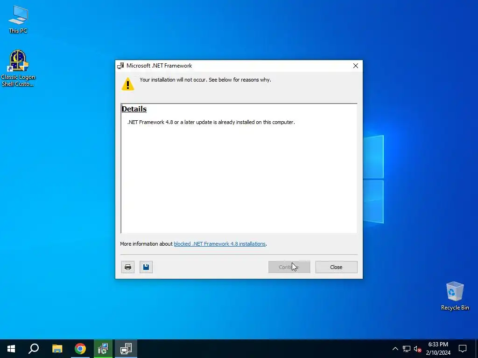The width and height of the screenshot is (478, 358).
Task: Click the save floppy disk icon
Action: 146,267
